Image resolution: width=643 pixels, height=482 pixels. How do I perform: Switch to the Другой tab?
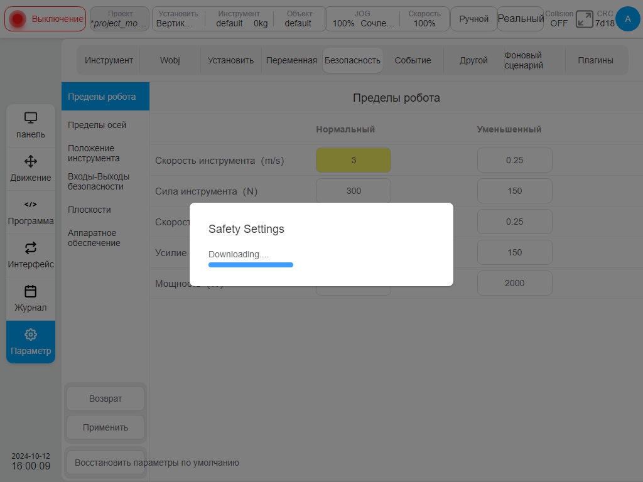[x=473, y=60]
